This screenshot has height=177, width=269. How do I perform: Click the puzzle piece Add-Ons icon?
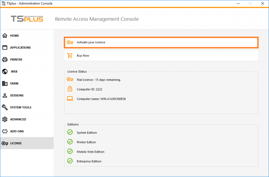[5, 131]
